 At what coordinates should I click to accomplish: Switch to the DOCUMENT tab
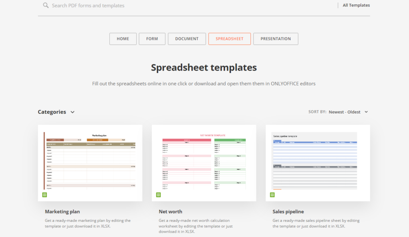click(x=187, y=39)
